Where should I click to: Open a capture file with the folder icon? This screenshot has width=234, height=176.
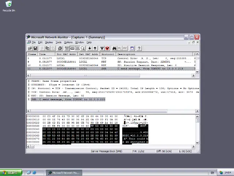click(30, 48)
